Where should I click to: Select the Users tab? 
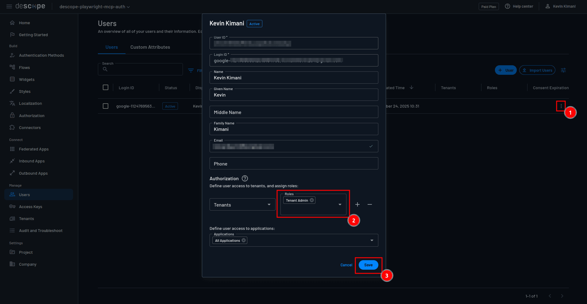(111, 47)
